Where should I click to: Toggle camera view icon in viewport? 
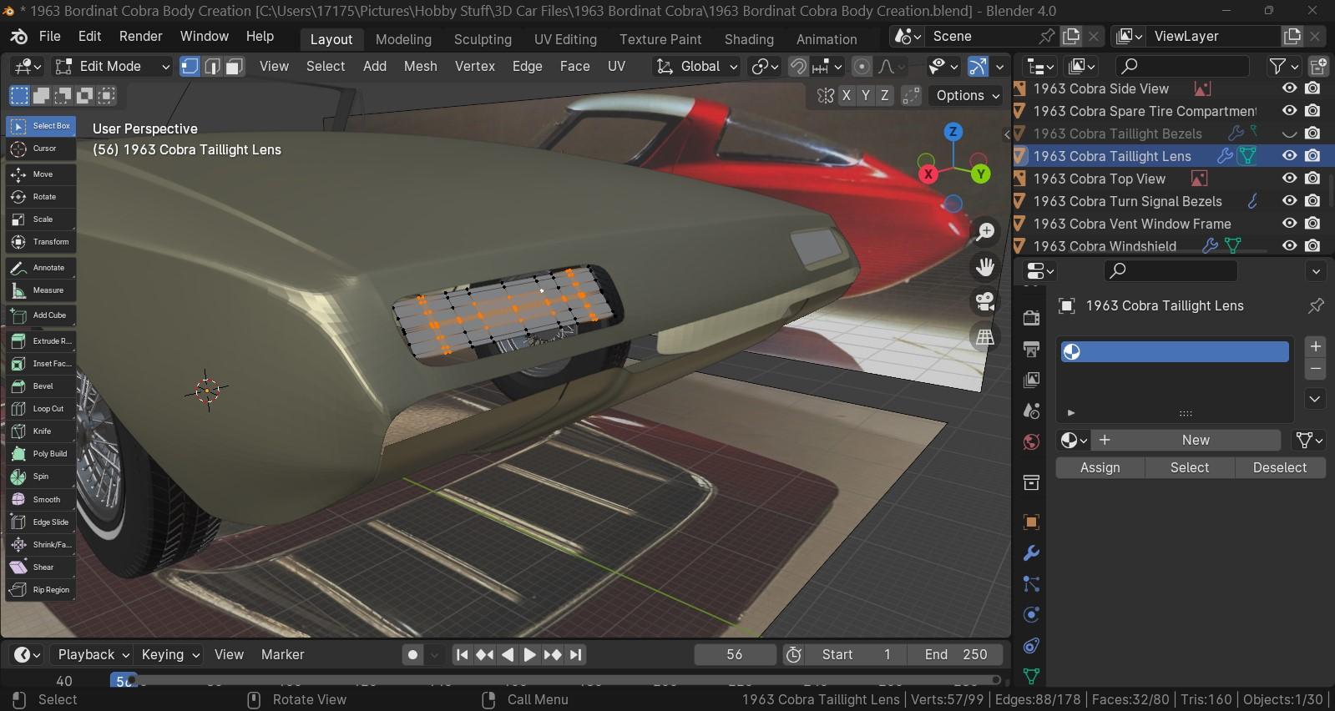985,302
